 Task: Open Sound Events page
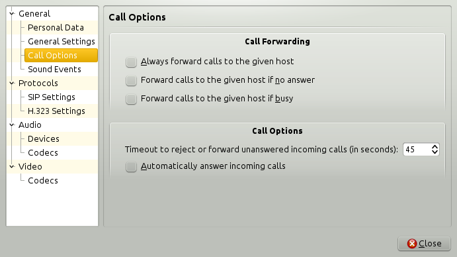[54, 69]
